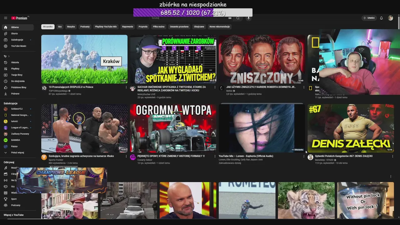
Task: Open Twoje filmy in the sidebar
Action: 18,75
